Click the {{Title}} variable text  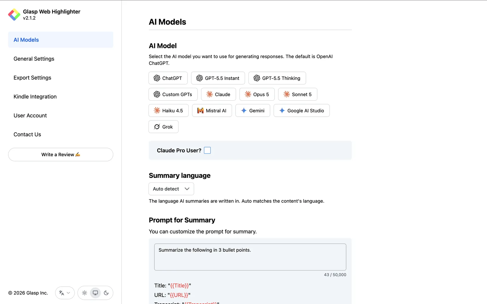tap(180, 285)
